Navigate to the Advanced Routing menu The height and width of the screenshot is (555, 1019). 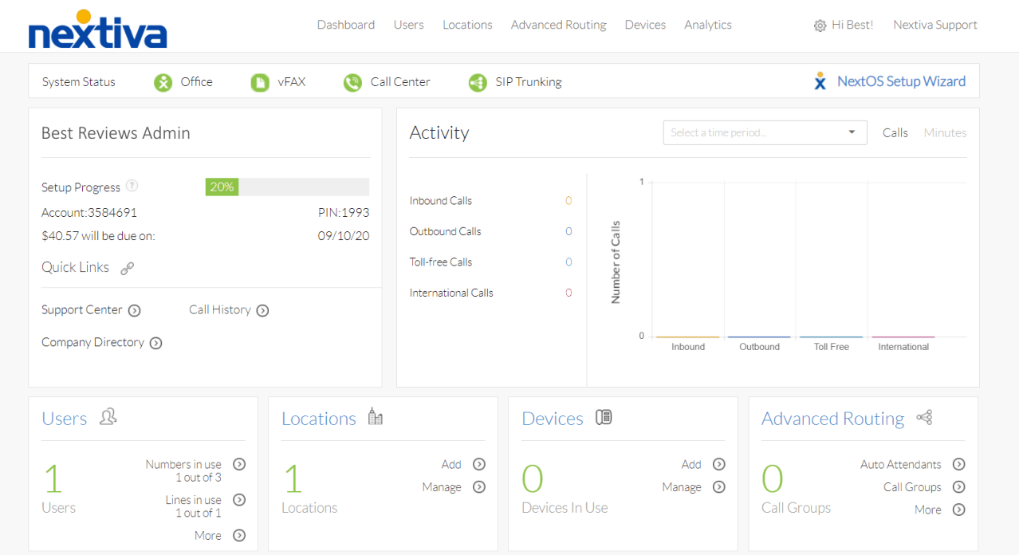(x=558, y=25)
